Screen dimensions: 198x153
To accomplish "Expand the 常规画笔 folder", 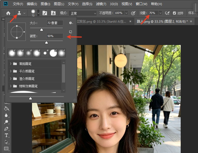I will tap(11, 64).
